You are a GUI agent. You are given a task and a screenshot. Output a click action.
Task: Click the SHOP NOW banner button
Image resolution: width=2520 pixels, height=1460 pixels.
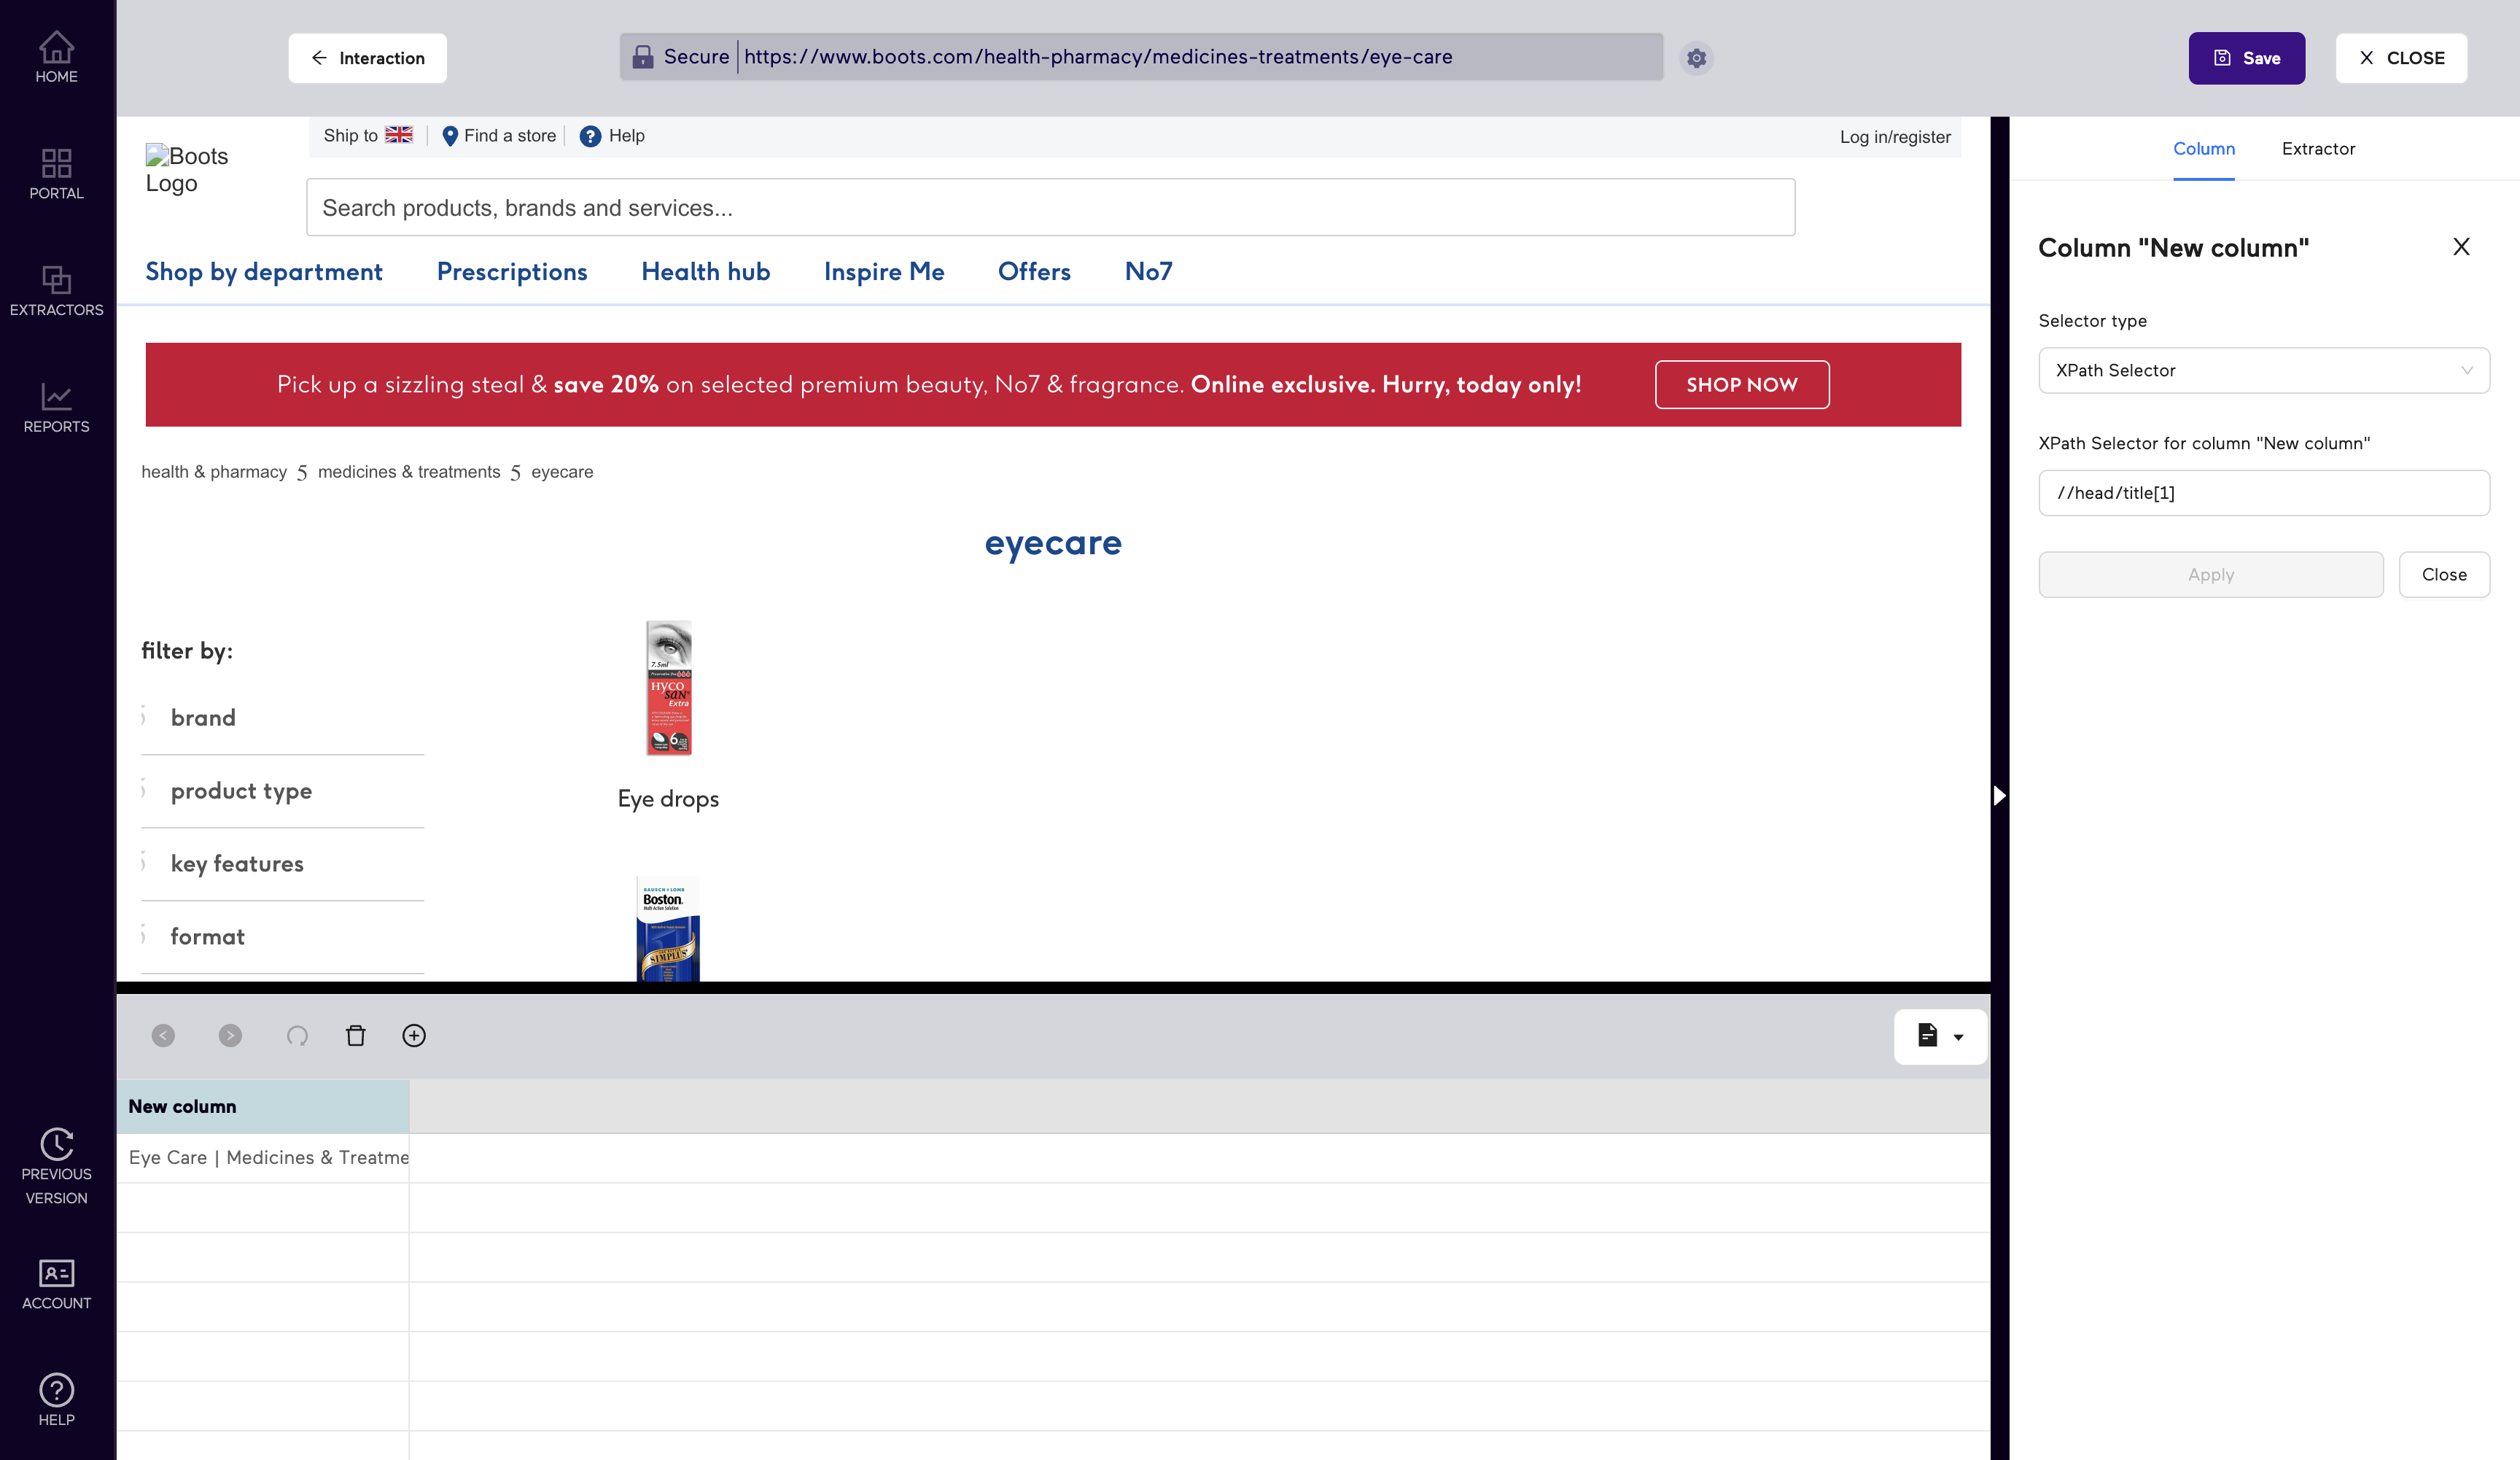(x=1741, y=384)
